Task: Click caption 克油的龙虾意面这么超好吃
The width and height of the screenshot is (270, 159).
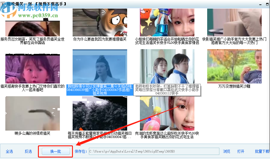Action: click(x=167, y=135)
